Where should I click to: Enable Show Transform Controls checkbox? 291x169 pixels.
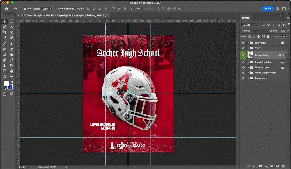[56, 9]
